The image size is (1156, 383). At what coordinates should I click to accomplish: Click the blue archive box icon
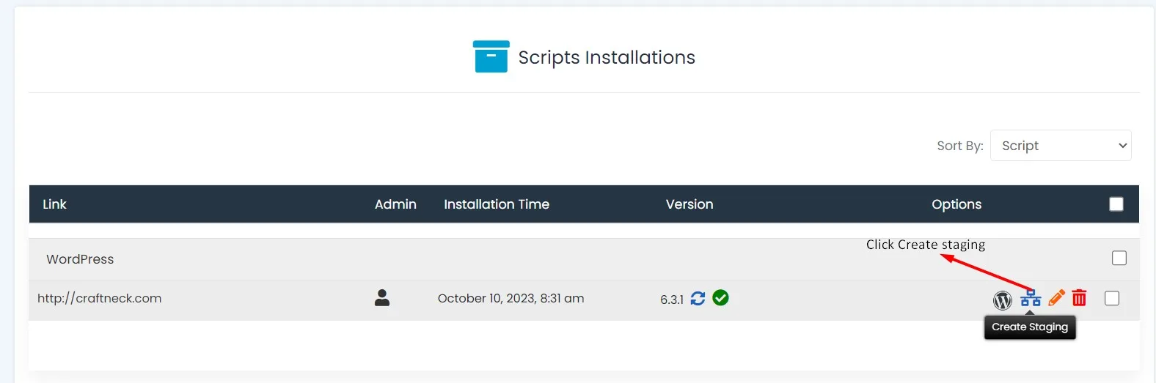pos(491,56)
